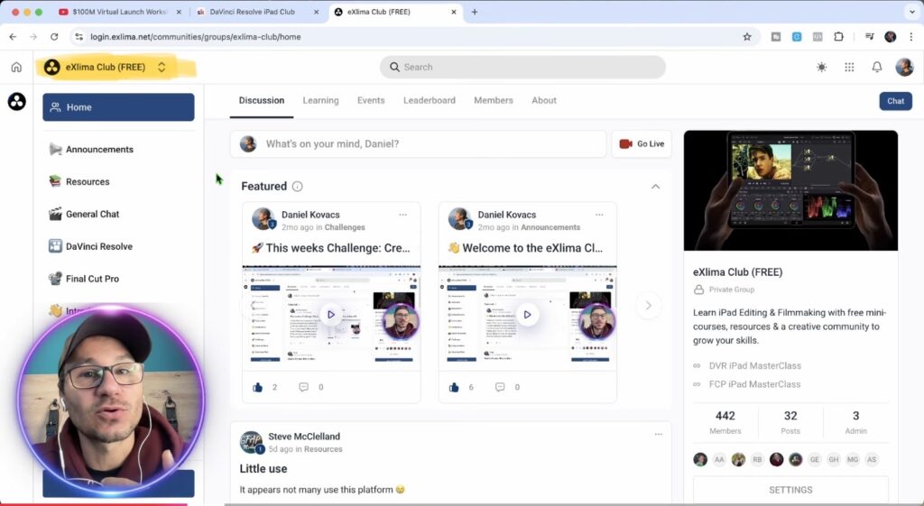Click the What's on your mind post box
924x506 pixels.
point(419,143)
